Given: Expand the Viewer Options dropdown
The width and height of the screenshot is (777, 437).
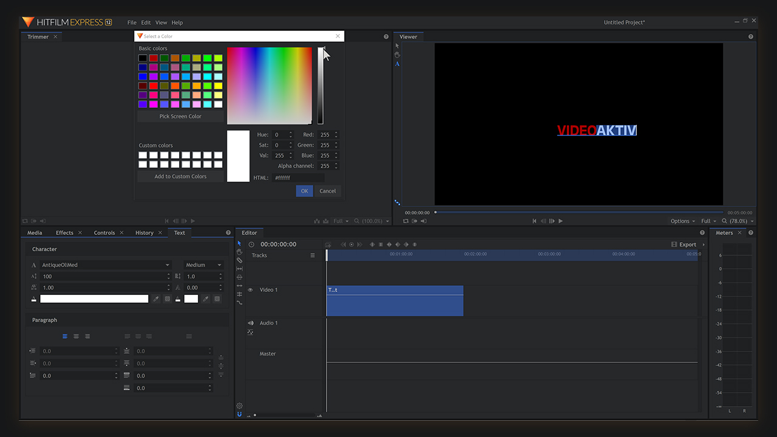Looking at the screenshot, I should 683,221.
